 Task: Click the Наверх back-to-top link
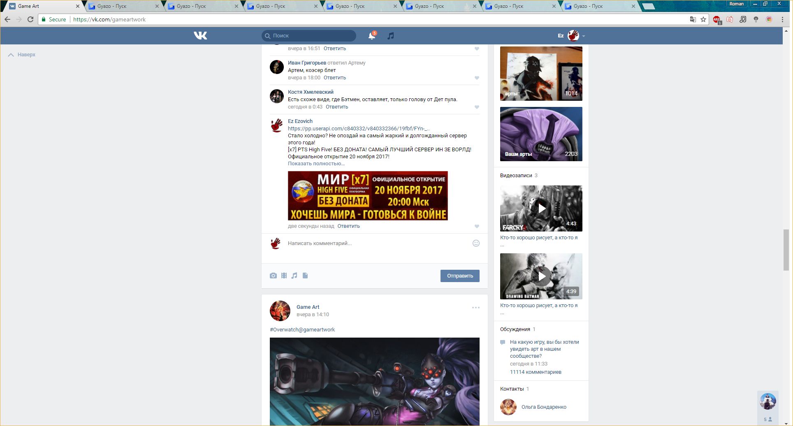22,55
